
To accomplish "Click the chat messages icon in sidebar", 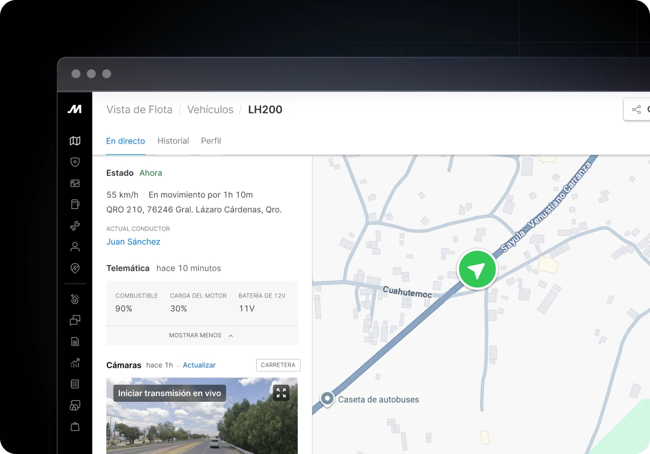I will point(75,321).
